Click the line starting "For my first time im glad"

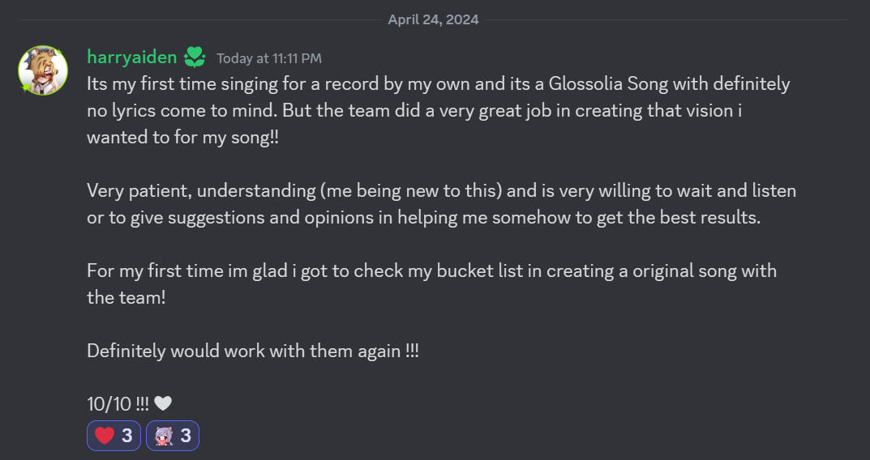click(431, 270)
